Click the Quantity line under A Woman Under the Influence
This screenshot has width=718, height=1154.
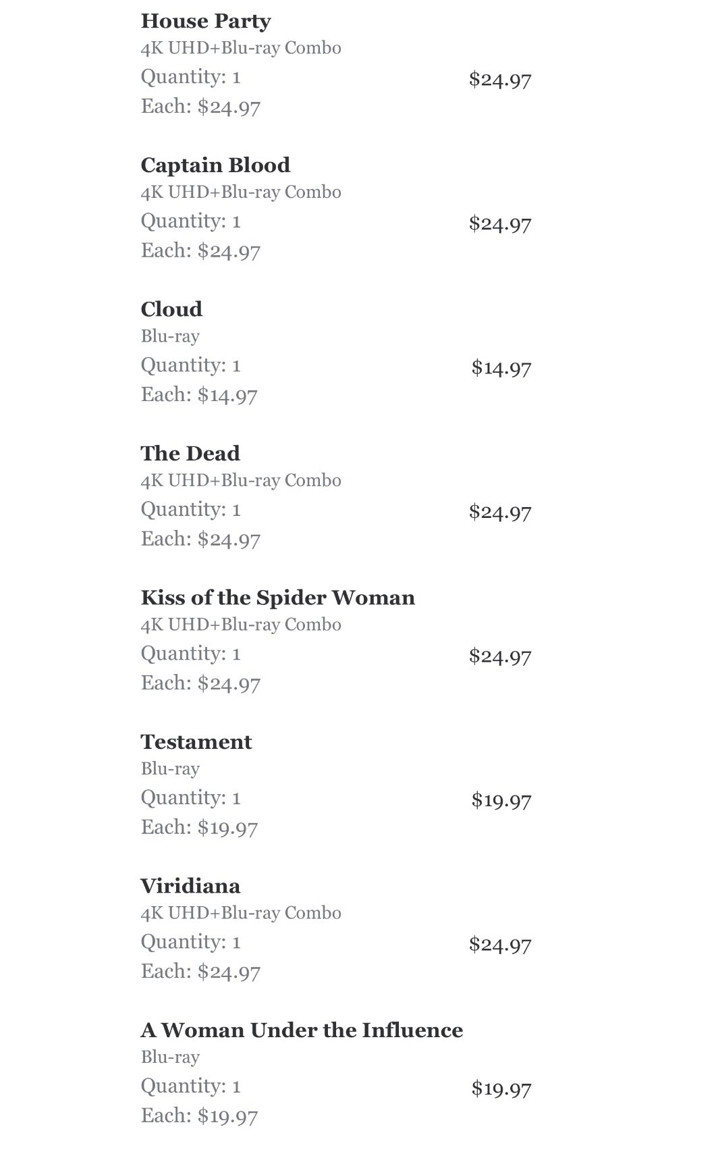click(x=190, y=1086)
